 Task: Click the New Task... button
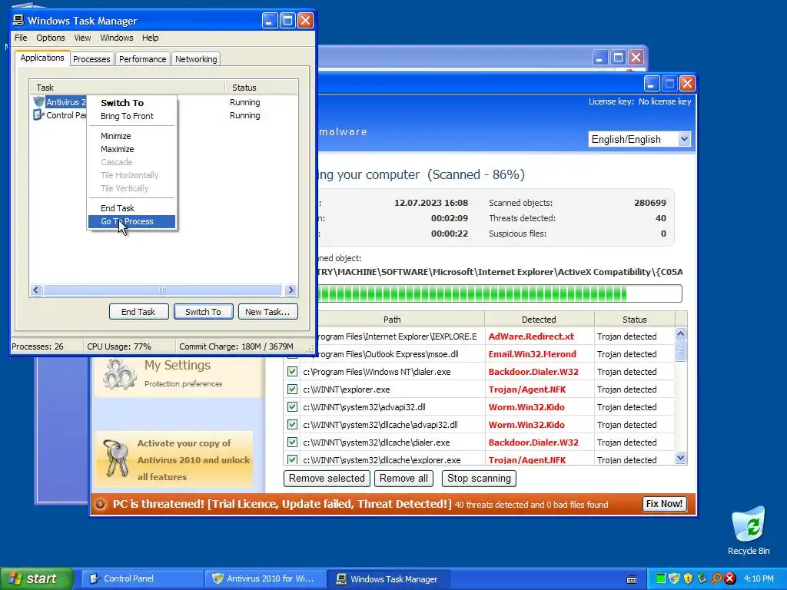pyautogui.click(x=267, y=312)
